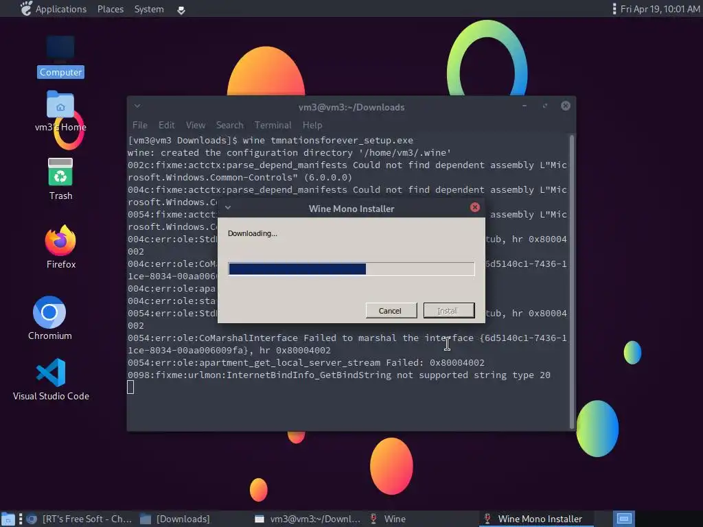Open vm3's Home folder icon
703x527 pixels.
[60, 111]
